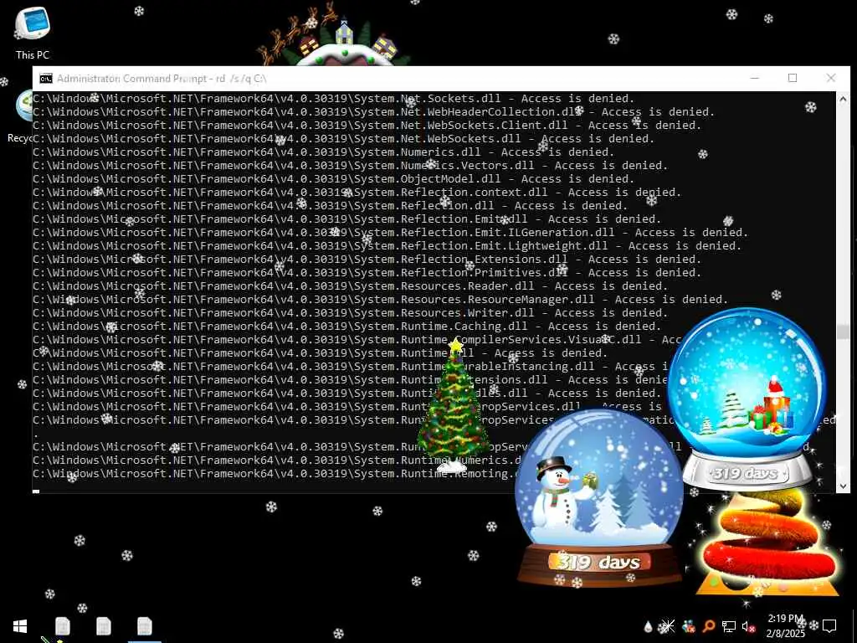Open the taskbar clock showing 2:19 PM
Image resolution: width=857 pixels, height=643 pixels.
(785, 626)
